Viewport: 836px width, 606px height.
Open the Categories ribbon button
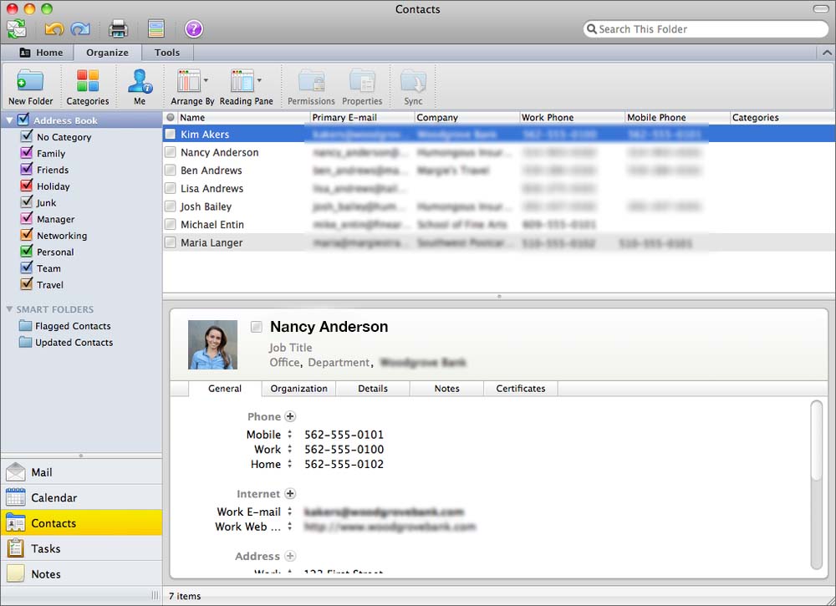click(88, 87)
